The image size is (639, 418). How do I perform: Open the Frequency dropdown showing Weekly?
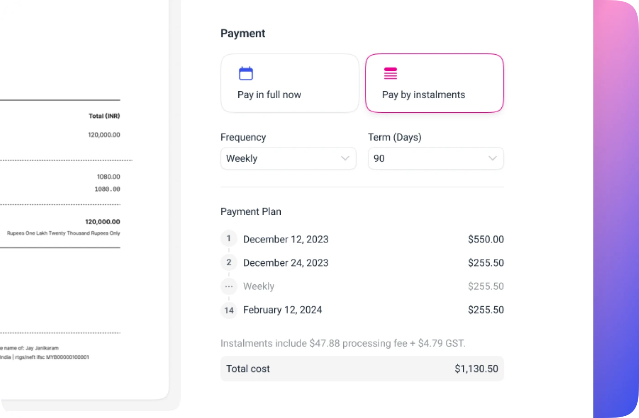(x=288, y=158)
